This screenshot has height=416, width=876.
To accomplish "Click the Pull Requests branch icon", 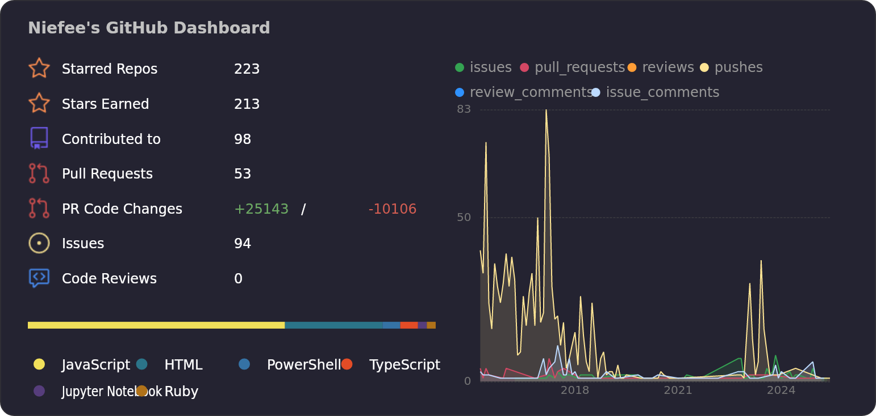I will (39, 173).
